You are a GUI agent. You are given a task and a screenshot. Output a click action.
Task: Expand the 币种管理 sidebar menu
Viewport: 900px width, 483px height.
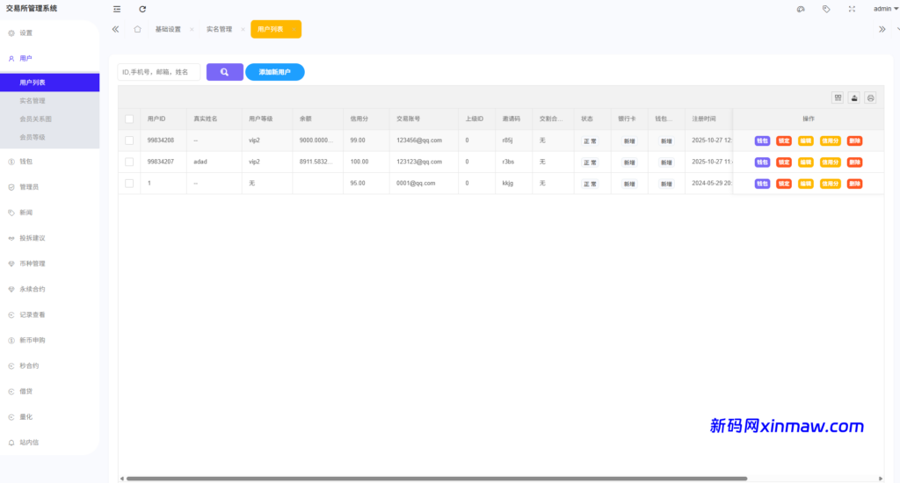(33, 263)
